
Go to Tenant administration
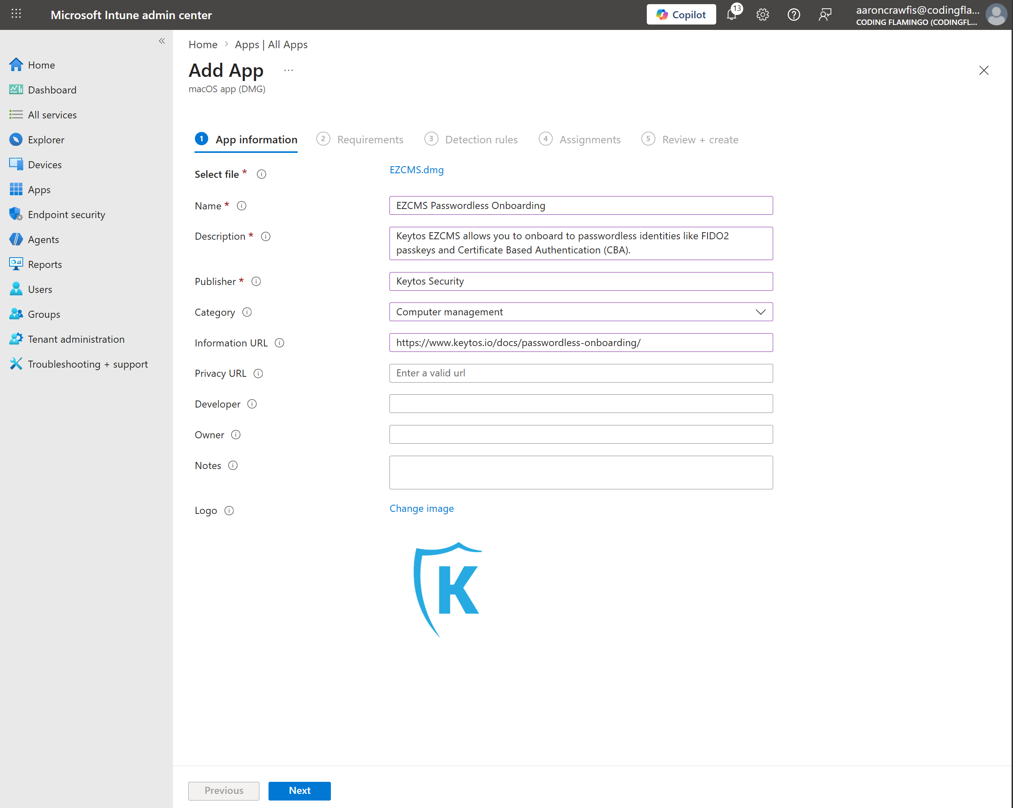pyautogui.click(x=76, y=339)
